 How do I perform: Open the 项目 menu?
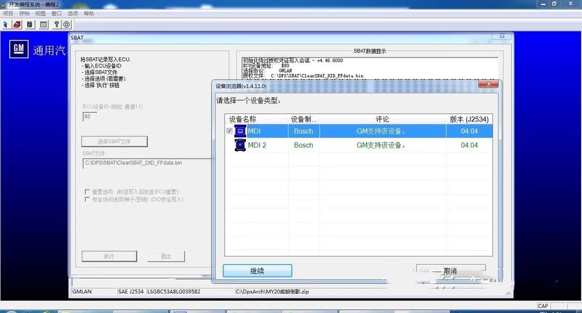tap(8, 14)
